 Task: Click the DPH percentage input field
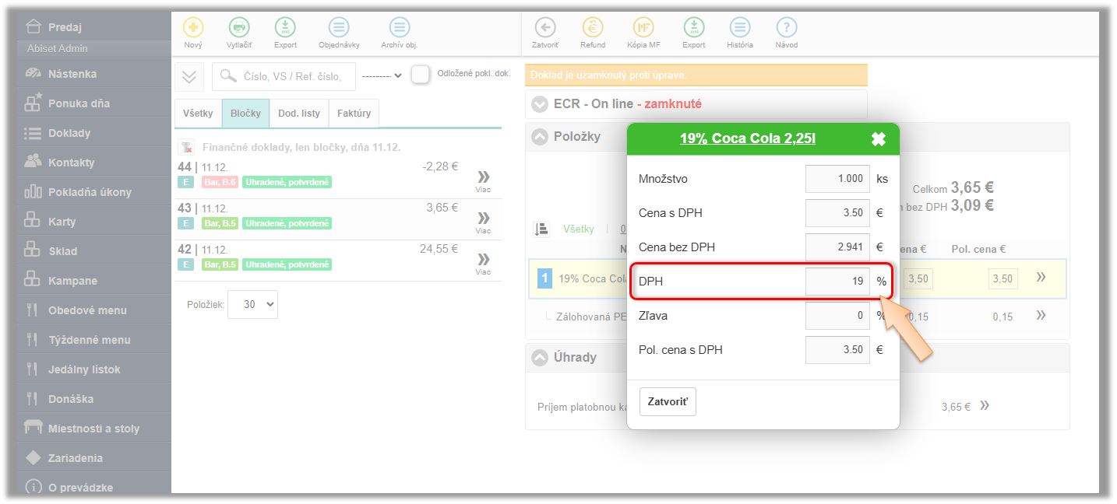tap(837, 282)
